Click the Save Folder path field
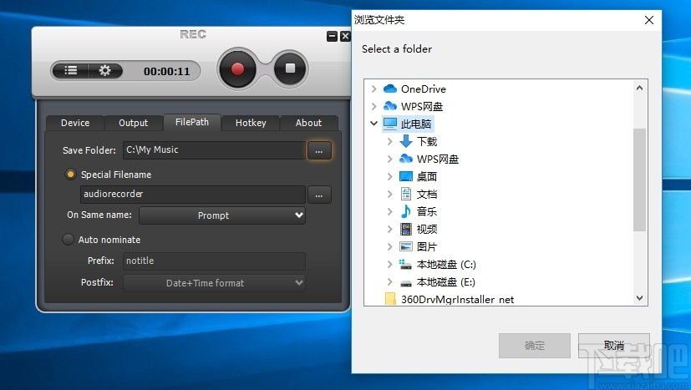The image size is (691, 390). tap(214, 149)
